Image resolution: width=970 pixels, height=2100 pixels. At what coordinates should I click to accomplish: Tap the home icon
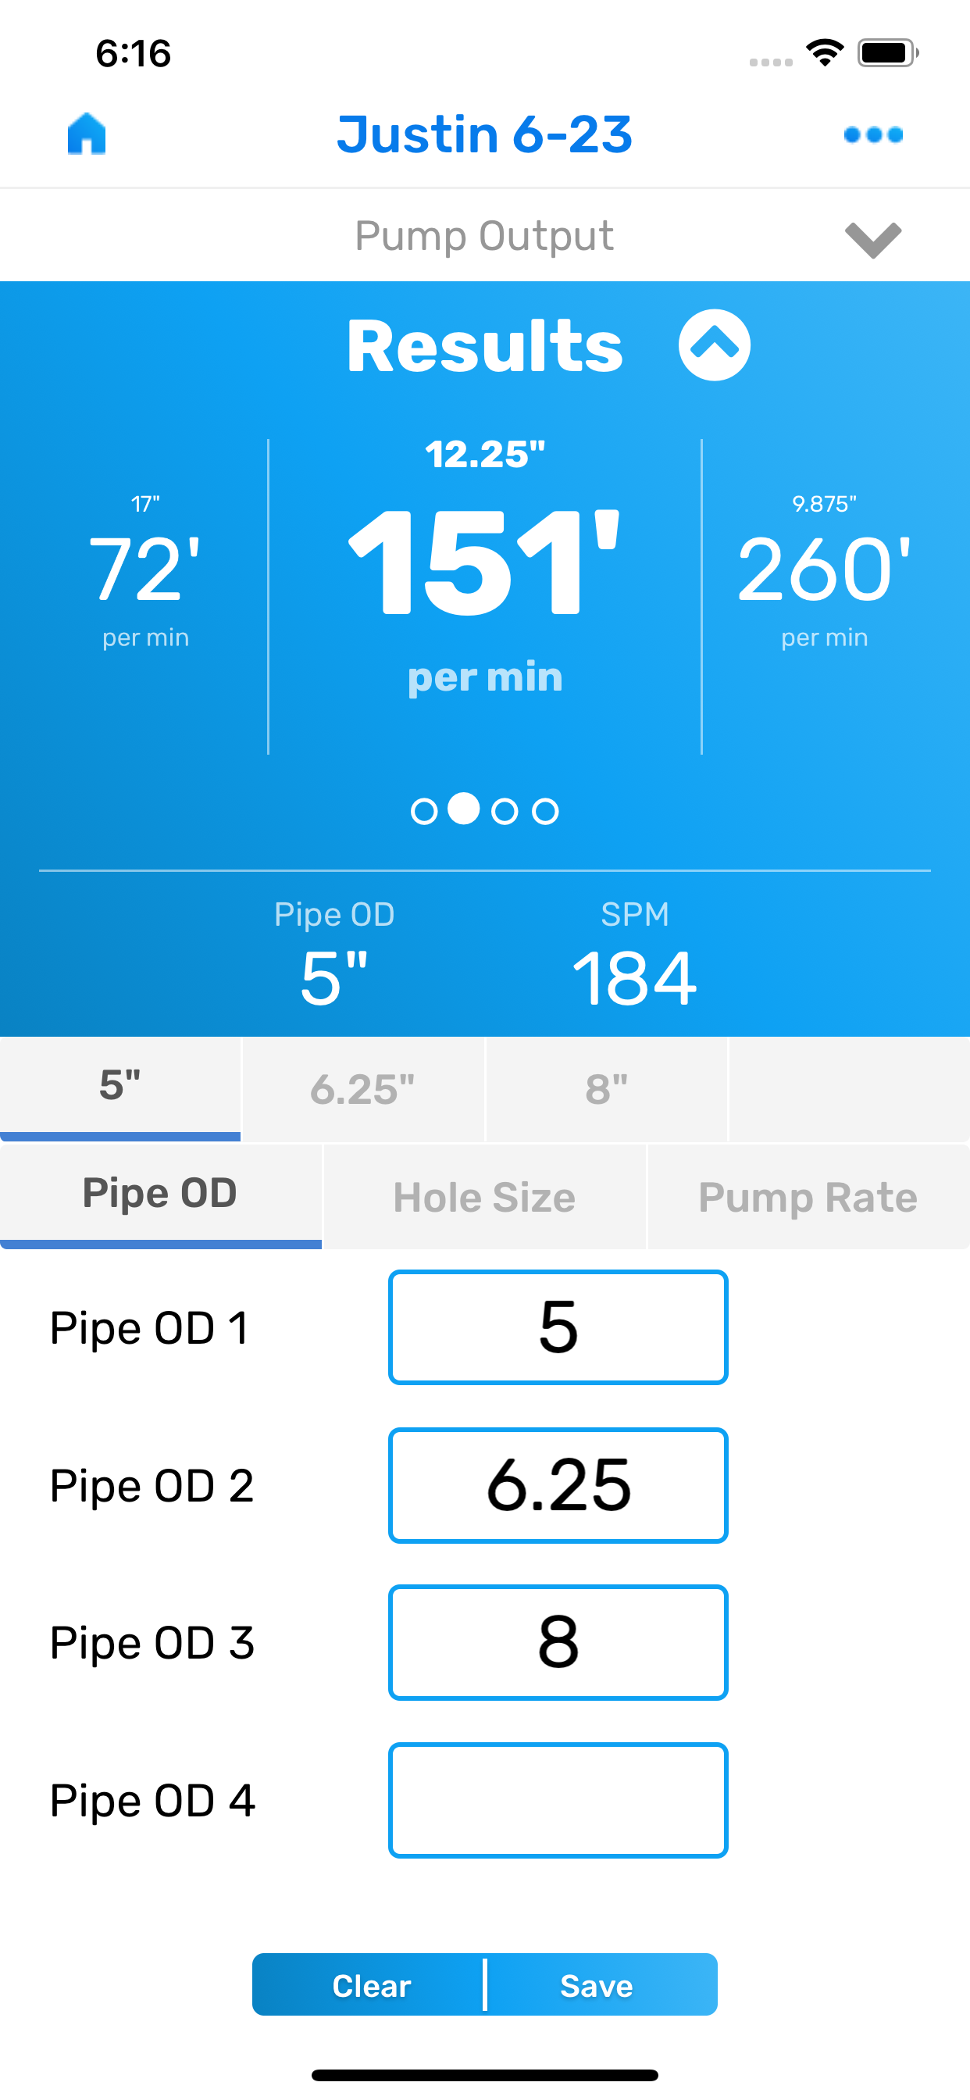point(87,134)
